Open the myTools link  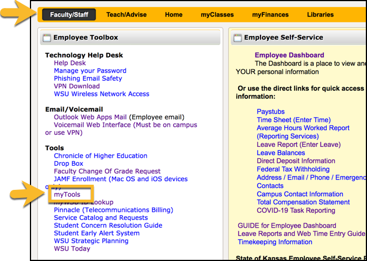tap(67, 194)
